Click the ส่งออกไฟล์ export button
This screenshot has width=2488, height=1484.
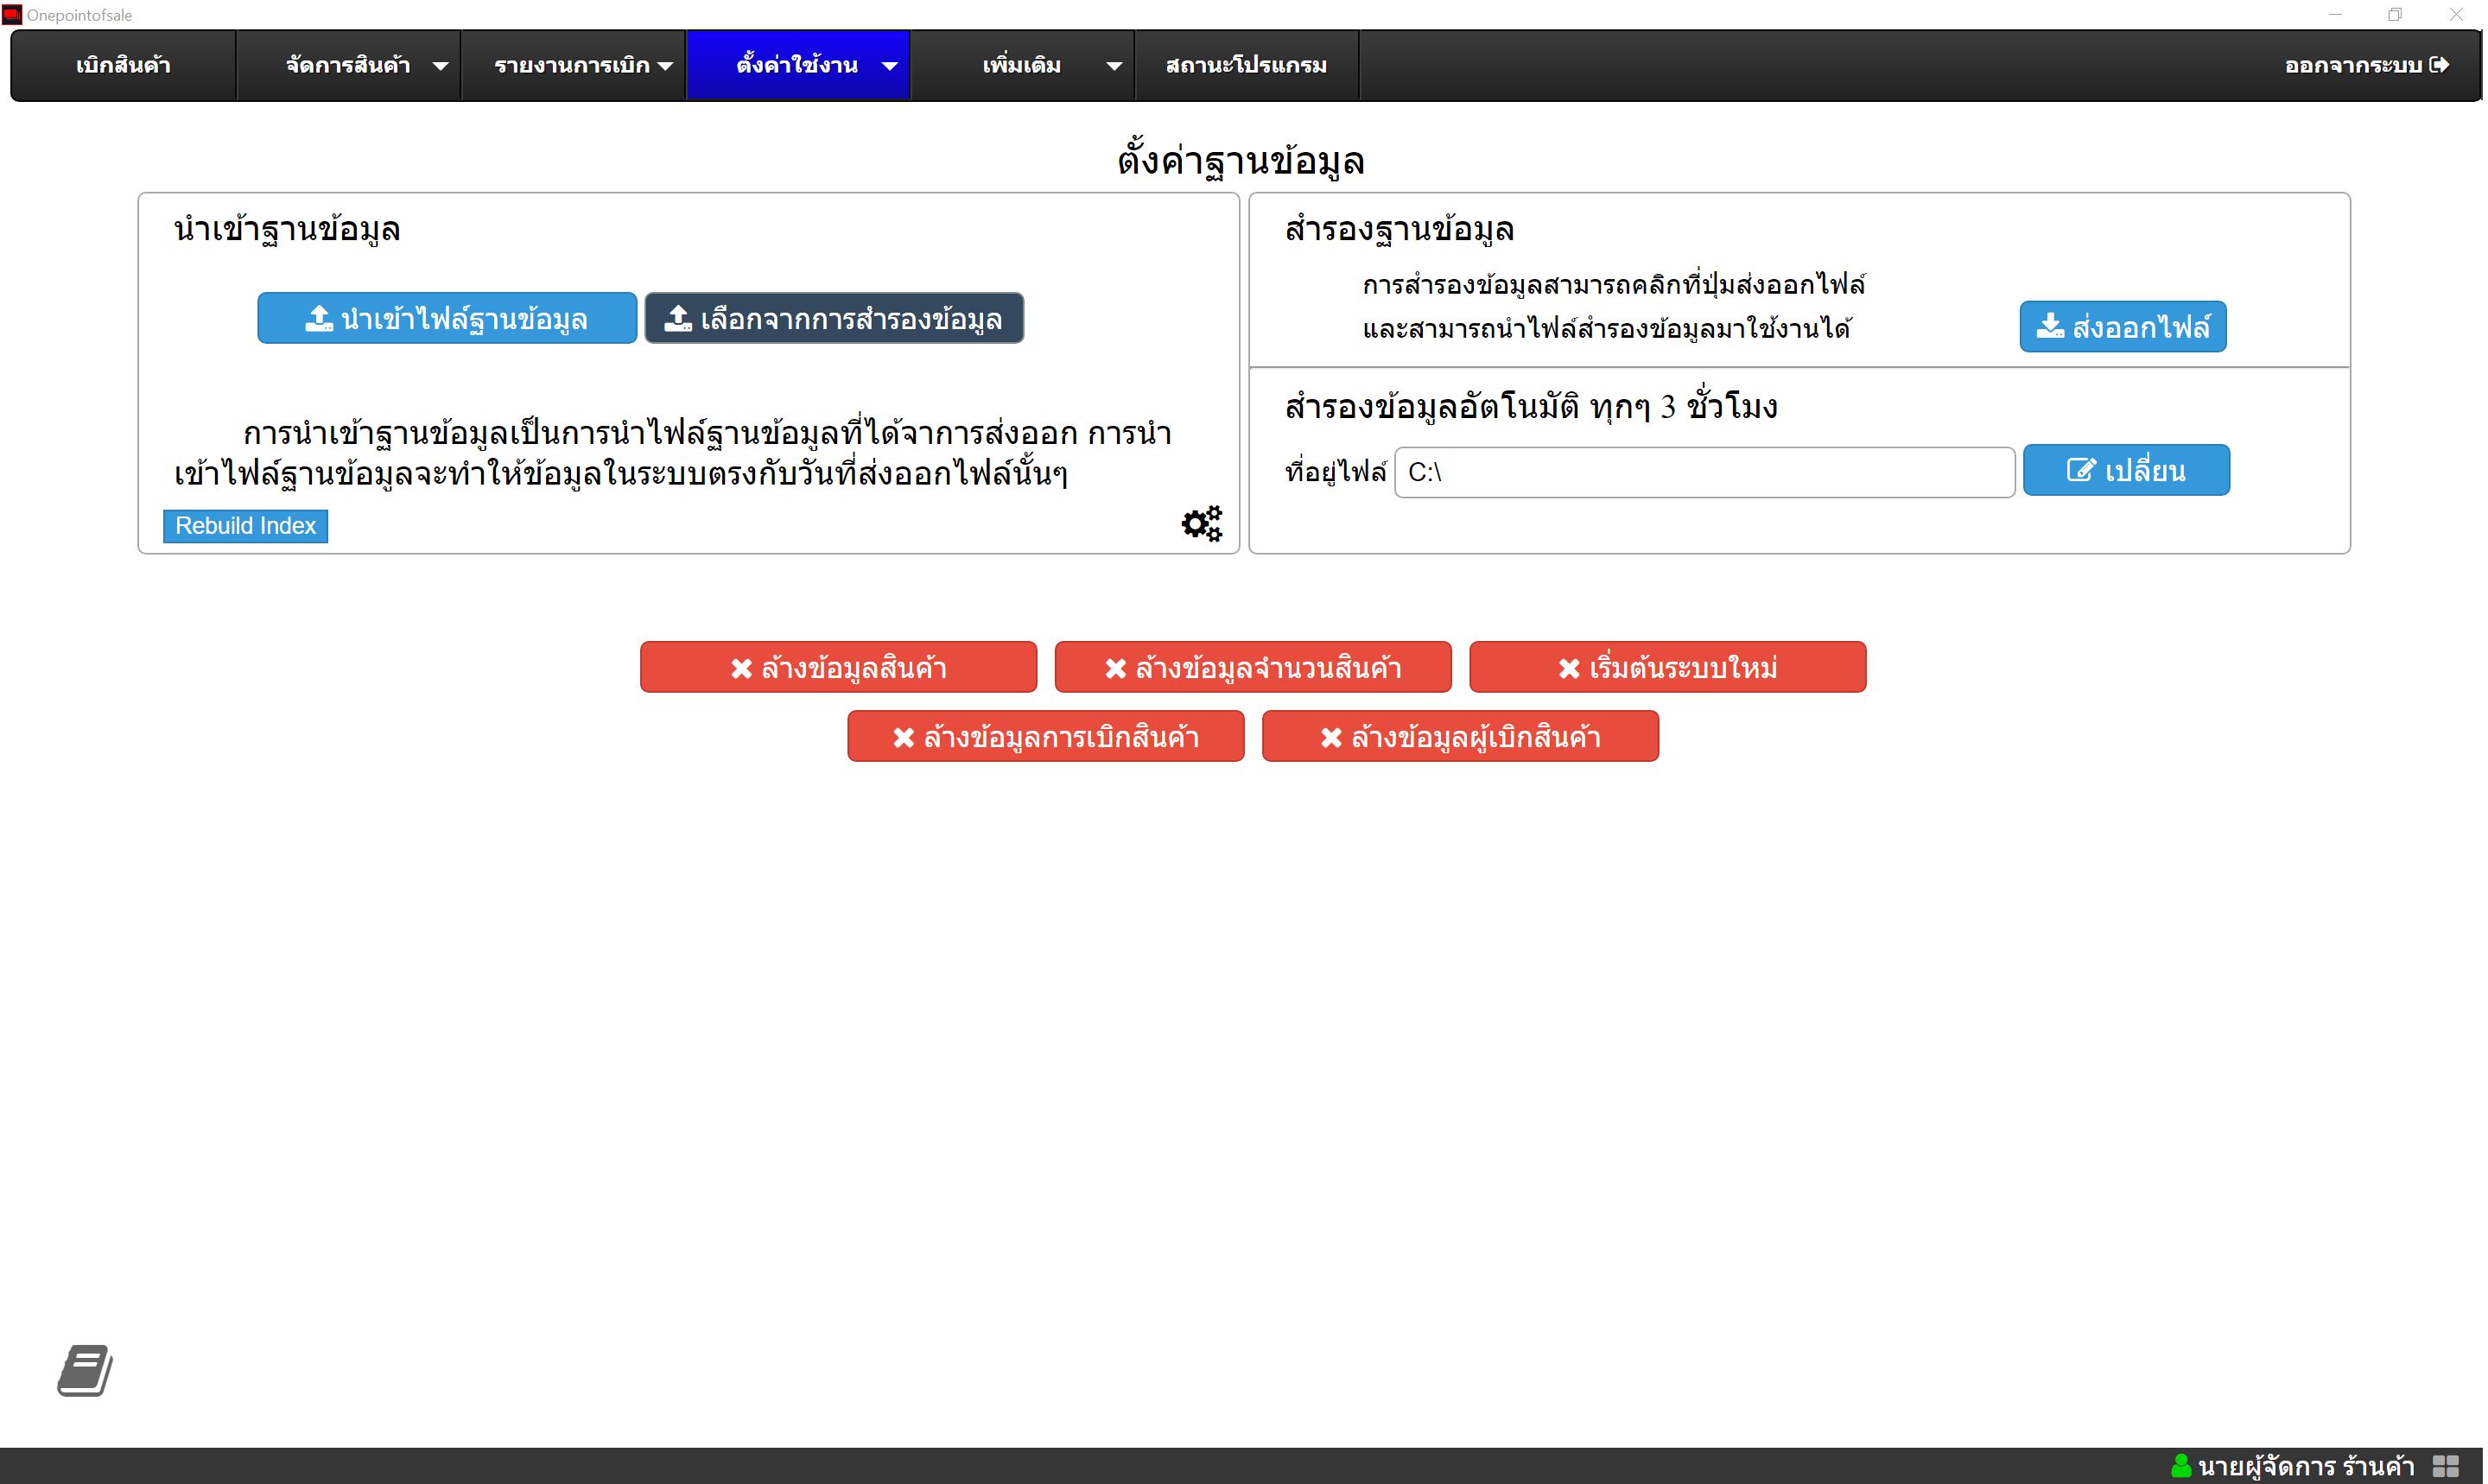click(2122, 326)
